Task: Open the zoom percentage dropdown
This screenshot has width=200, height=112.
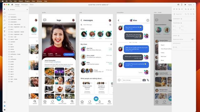Action: (193, 5)
